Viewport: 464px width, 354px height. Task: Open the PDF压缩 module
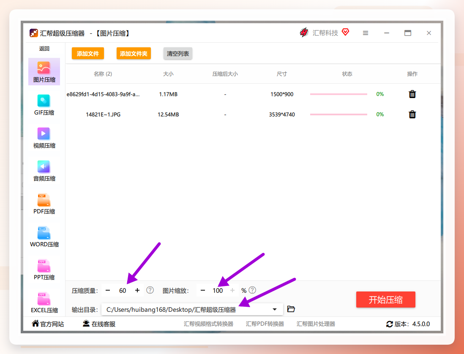coord(44,204)
